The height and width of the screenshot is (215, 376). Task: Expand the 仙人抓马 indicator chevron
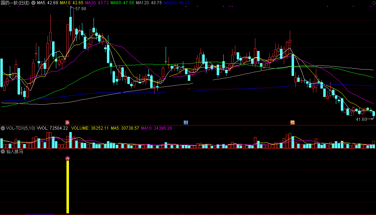coord(2,151)
